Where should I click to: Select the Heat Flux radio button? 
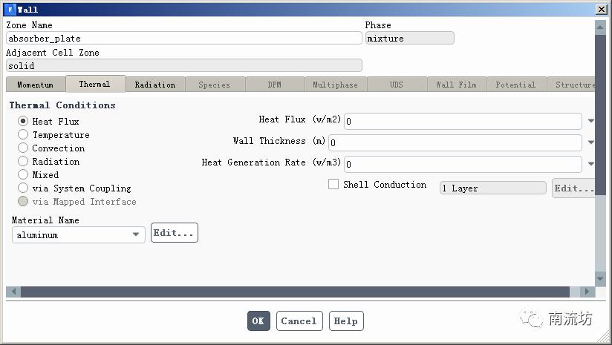(23, 121)
